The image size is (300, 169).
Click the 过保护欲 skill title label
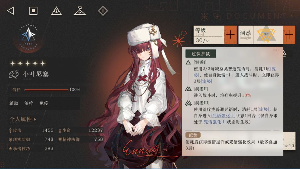tap(201, 54)
